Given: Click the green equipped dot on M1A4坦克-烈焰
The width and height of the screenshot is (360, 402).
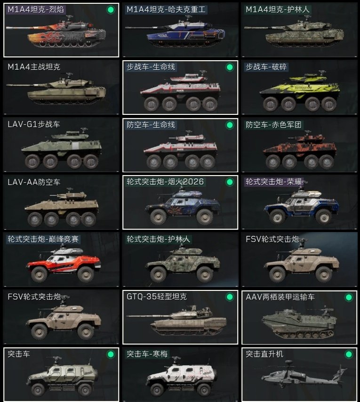Looking at the screenshot, I should pos(111,10).
